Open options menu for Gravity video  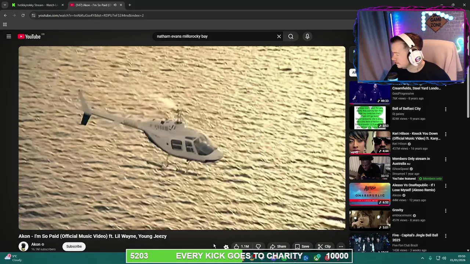pyautogui.click(x=446, y=211)
